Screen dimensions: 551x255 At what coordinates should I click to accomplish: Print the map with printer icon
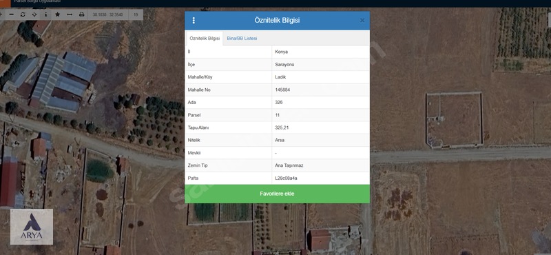[x=81, y=14]
